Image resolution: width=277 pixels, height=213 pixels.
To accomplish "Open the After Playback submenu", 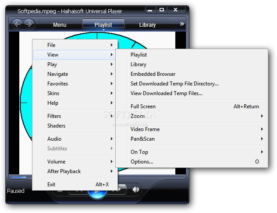I will tap(75, 171).
